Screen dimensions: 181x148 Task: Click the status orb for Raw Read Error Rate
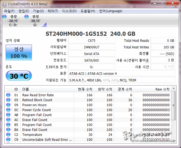pyautogui.click(x=8, y=95)
